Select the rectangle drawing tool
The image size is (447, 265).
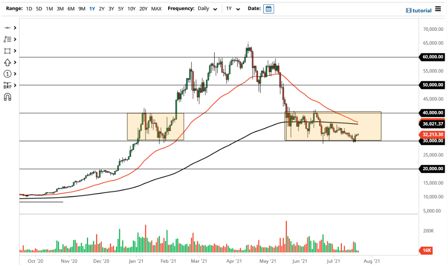(7, 51)
